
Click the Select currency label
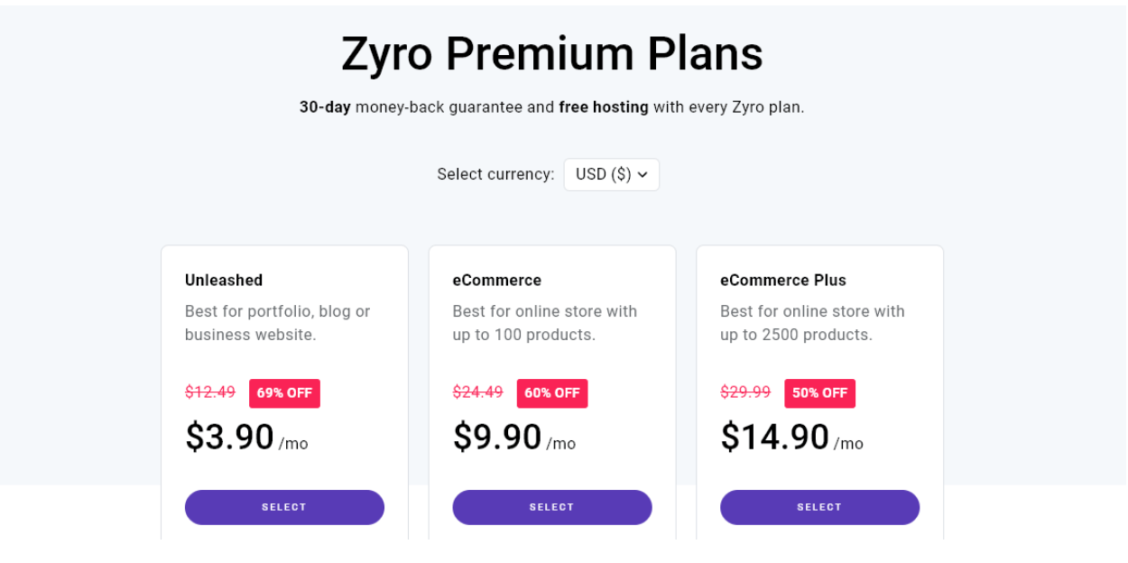(495, 174)
